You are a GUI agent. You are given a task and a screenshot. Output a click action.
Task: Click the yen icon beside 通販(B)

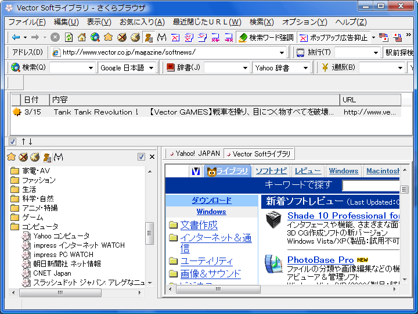(x=325, y=67)
